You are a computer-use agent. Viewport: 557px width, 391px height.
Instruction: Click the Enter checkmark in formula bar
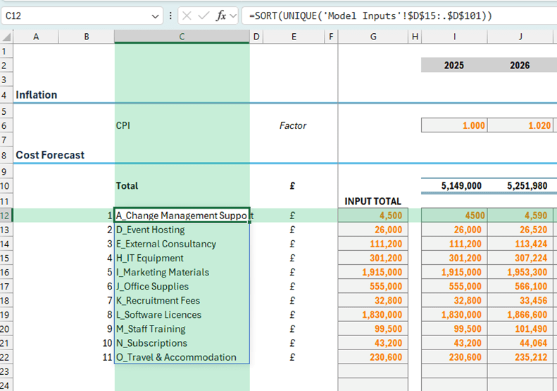click(x=204, y=15)
